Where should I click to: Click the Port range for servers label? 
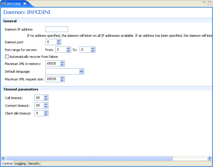pyautogui.click(x=21, y=50)
